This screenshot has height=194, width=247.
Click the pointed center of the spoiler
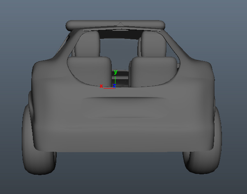pos(119,23)
